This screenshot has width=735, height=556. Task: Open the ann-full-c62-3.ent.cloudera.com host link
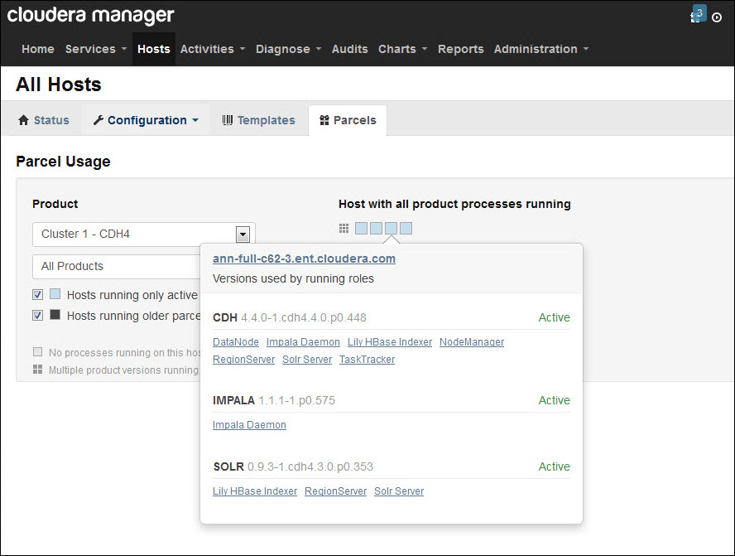click(305, 259)
